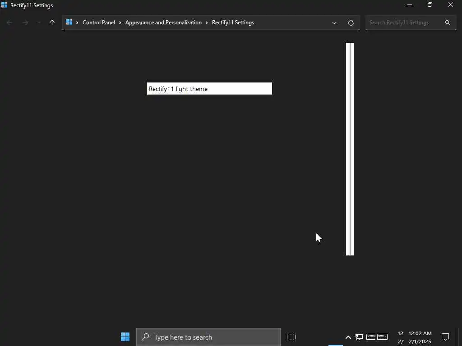Open Control Panel breadcrumb
The height and width of the screenshot is (346, 462).
pos(99,23)
